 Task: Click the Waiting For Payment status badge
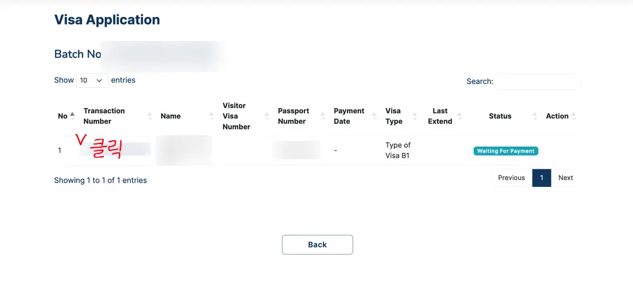(x=506, y=151)
